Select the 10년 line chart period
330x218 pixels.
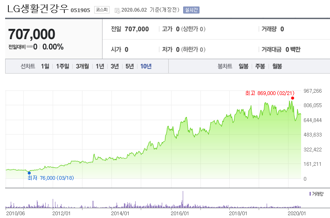click(x=146, y=66)
